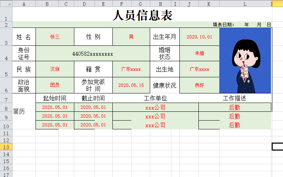This screenshot has height=177, width=283.
Task: Click the 截止时间 column heading
Action: pos(93,98)
